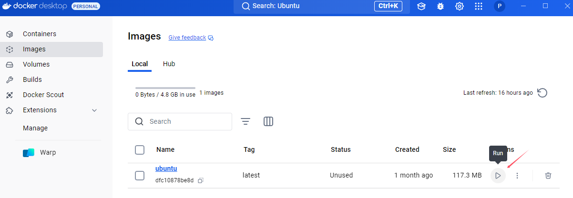Open the apps grid menu
Viewport: 573px width, 198px height.
[x=479, y=7]
